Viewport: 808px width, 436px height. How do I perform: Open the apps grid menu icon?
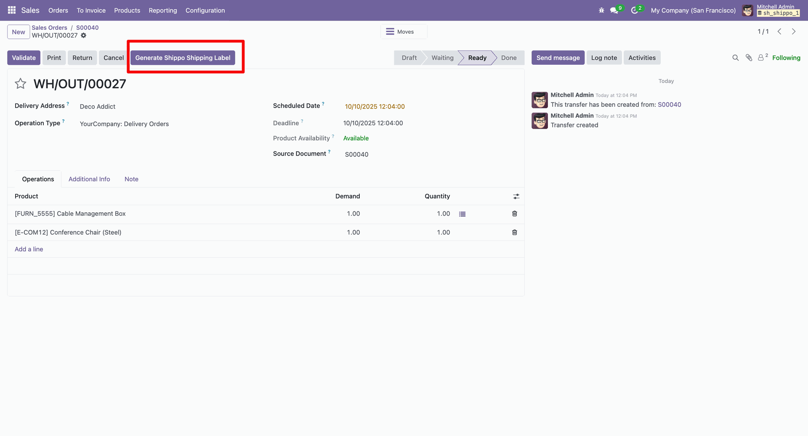12,10
